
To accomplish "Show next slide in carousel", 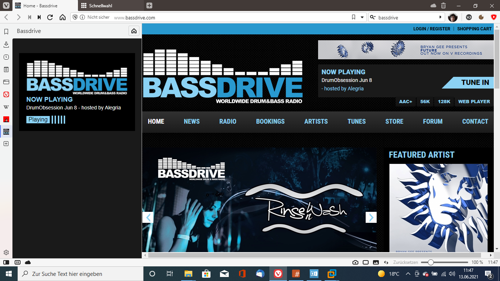I will tap(371, 217).
